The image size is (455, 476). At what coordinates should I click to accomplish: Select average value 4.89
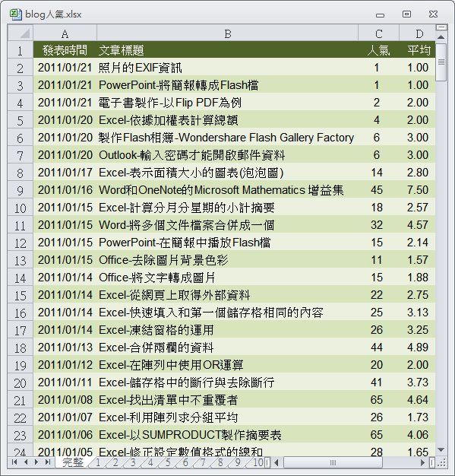[417, 347]
